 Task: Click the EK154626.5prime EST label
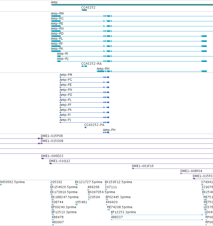[64, 187]
